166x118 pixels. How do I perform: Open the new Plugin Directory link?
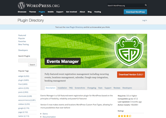click(x=74, y=27)
